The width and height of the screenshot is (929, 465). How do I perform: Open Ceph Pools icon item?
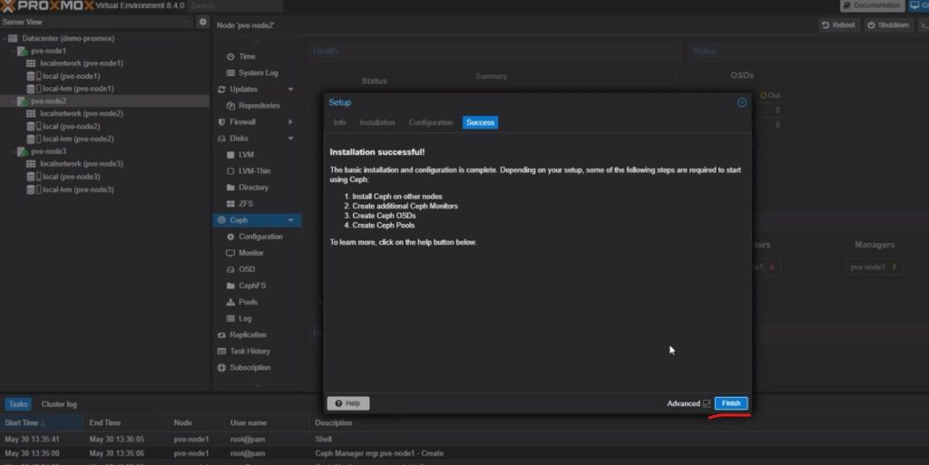tap(230, 302)
